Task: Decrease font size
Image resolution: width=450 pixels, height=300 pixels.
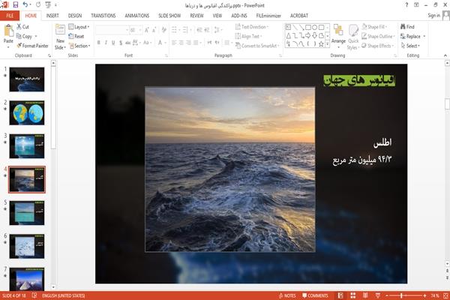Action: 154,30
